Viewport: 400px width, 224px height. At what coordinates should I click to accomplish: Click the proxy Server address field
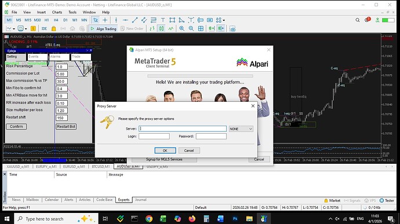point(183,128)
